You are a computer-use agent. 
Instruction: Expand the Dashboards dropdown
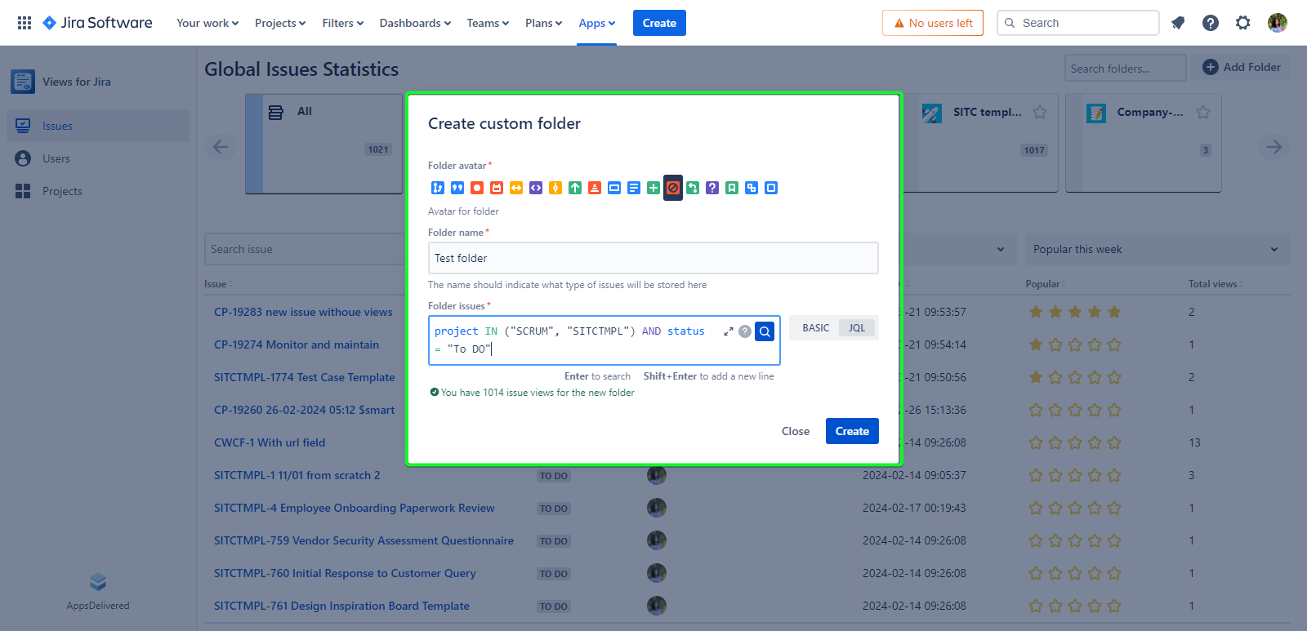tap(415, 23)
